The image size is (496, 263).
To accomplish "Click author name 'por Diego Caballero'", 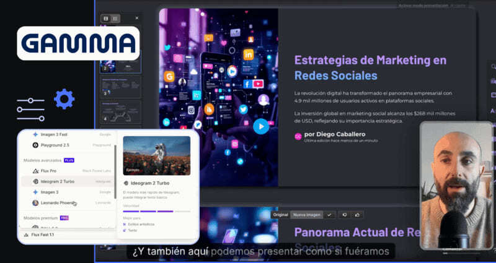I will pos(335,134).
